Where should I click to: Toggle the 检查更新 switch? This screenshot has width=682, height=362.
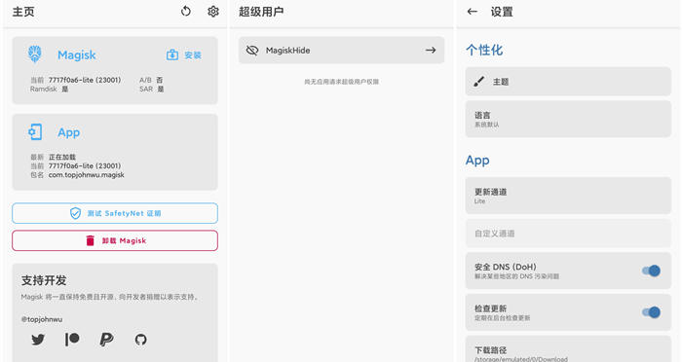(x=651, y=312)
